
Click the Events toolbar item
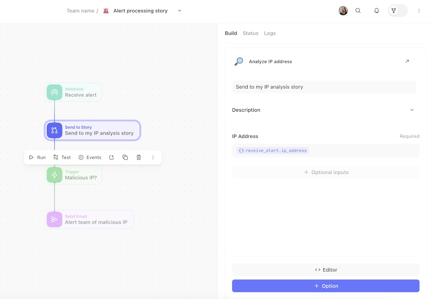(90, 157)
